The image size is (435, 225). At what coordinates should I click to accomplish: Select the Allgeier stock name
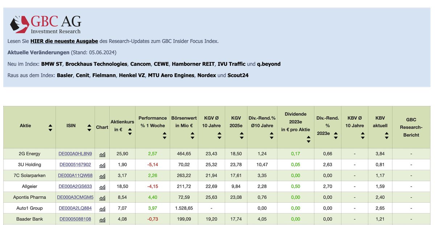pyautogui.click(x=29, y=186)
